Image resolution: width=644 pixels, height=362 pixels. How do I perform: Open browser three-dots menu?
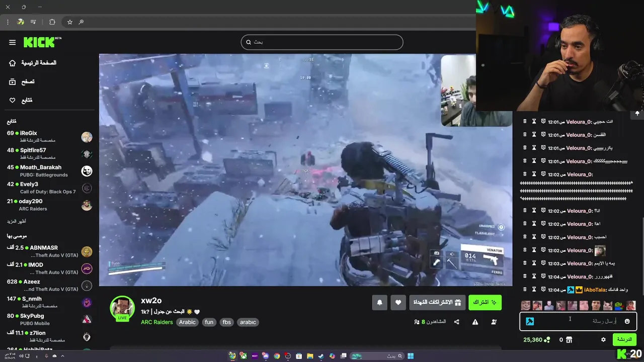[x=8, y=22]
